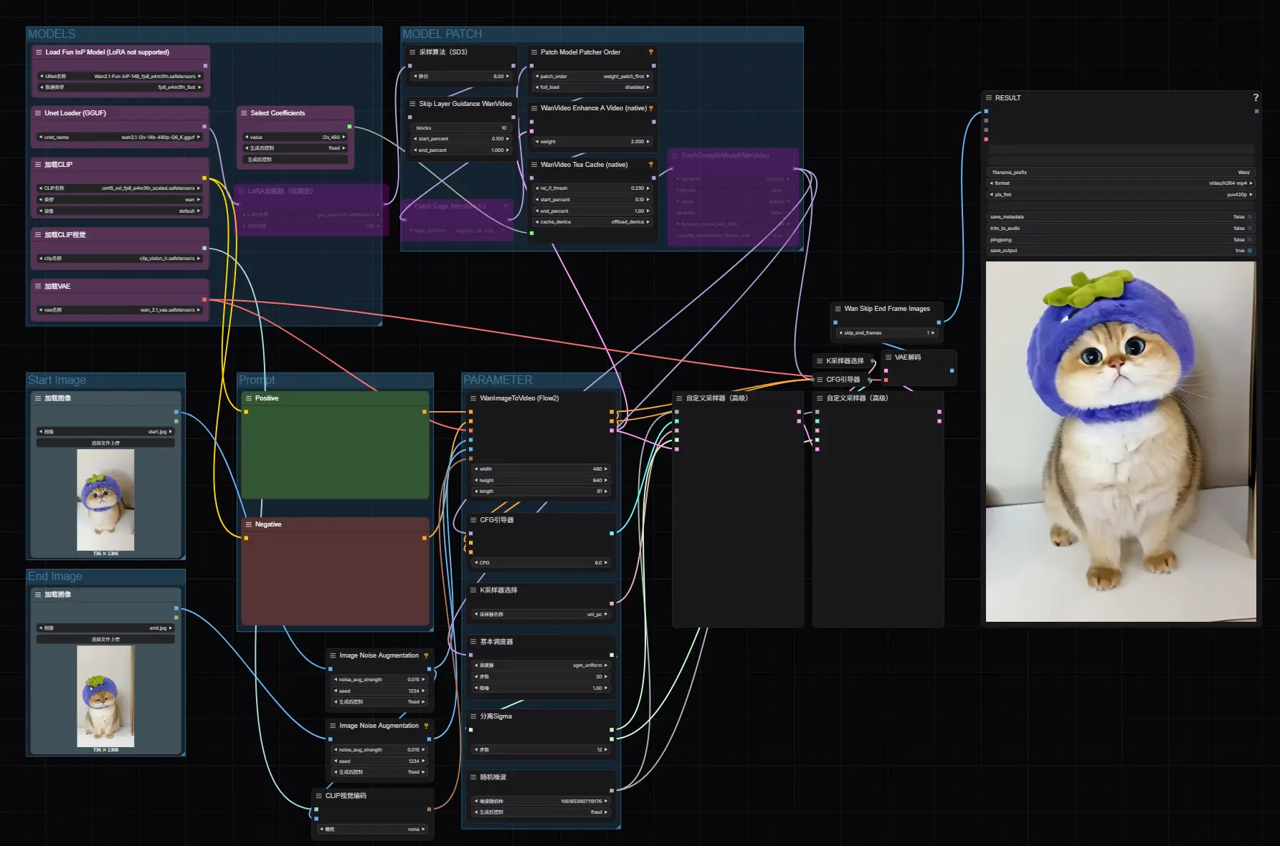Click the Positive prompt text area
The width and height of the screenshot is (1280, 846).
[x=336, y=453]
